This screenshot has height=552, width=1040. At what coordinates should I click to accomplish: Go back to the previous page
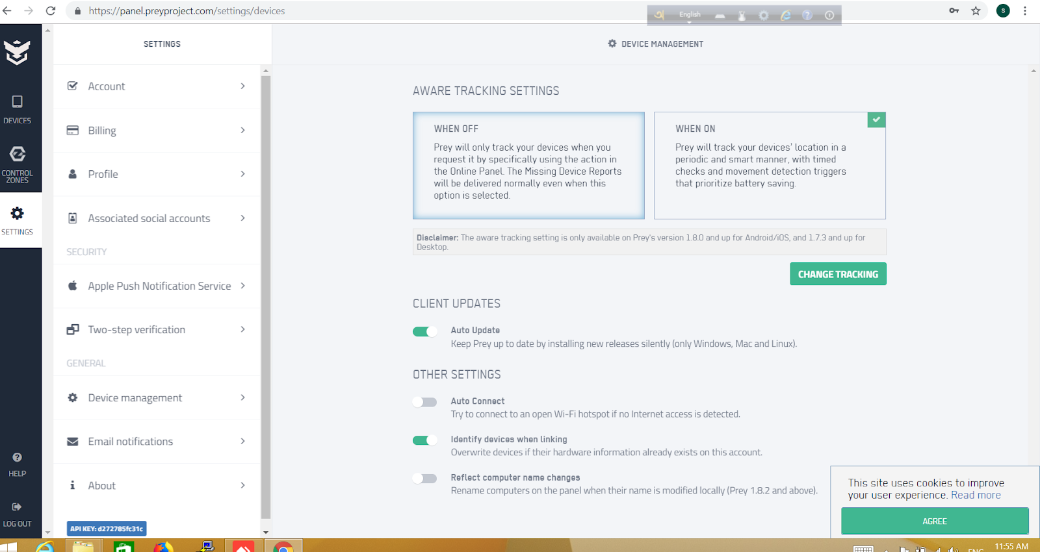point(7,10)
